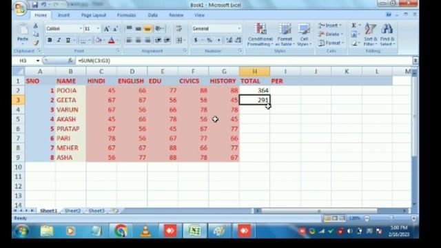Open the Windows Start menu
Viewport: 441px width, 248px height.
pyautogui.click(x=21, y=231)
